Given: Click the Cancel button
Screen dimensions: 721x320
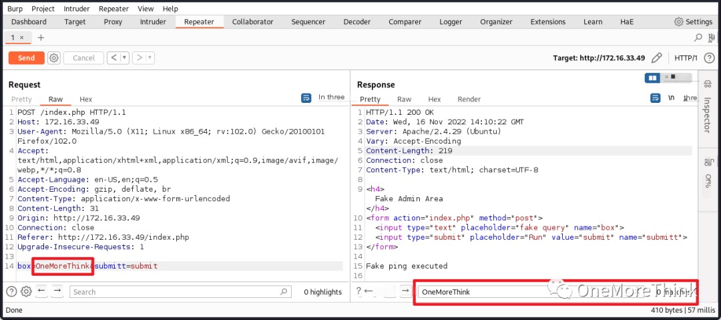Looking at the screenshot, I should coord(83,58).
